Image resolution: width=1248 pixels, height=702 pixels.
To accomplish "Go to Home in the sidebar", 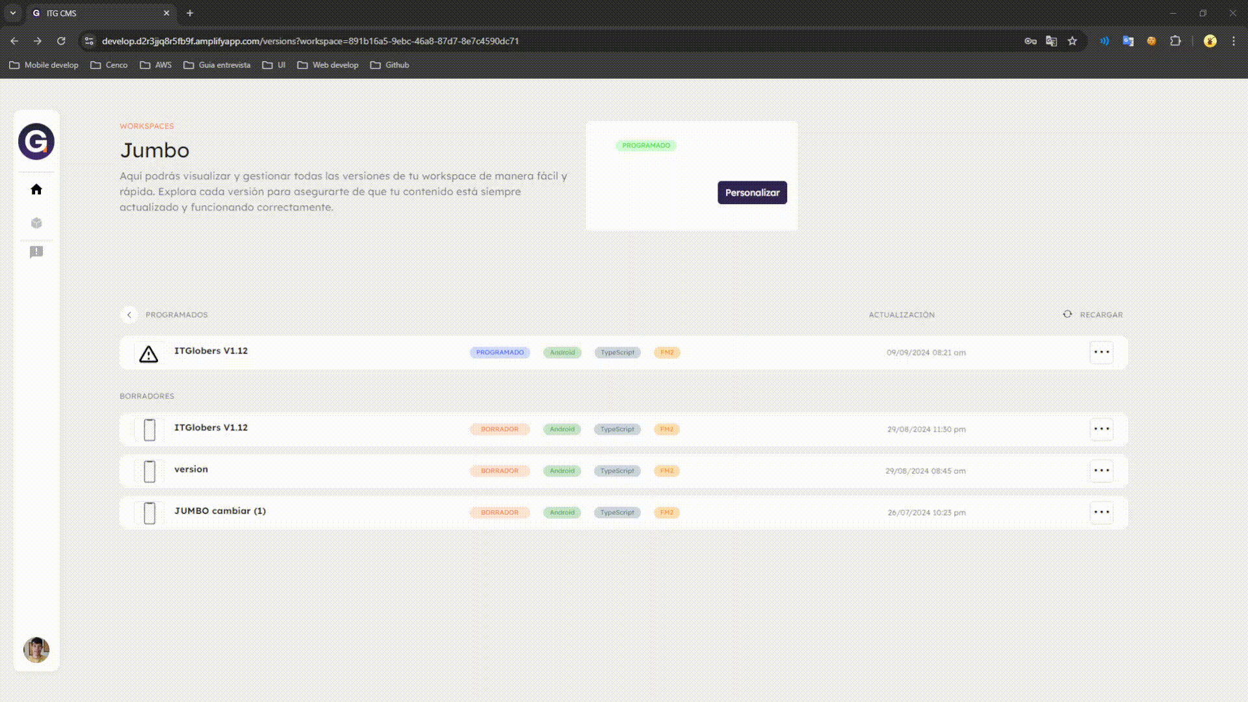I will (x=36, y=189).
